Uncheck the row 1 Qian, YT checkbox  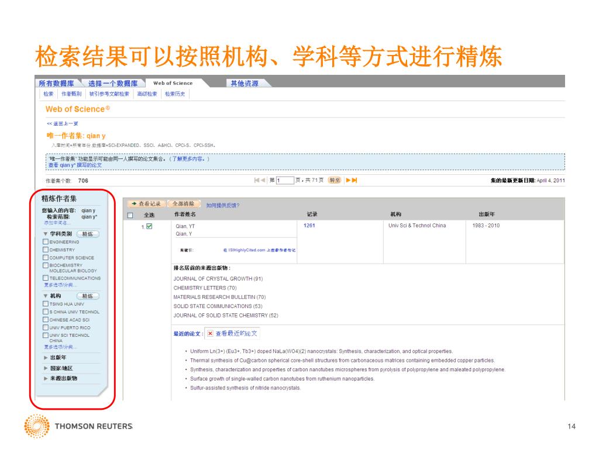tap(149, 226)
